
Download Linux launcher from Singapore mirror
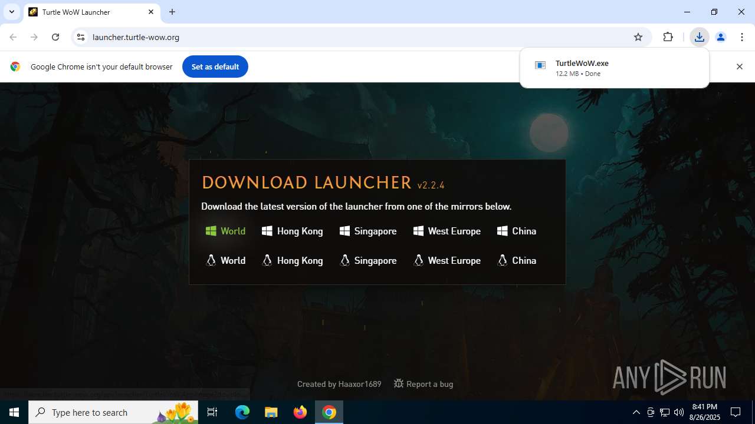click(368, 260)
